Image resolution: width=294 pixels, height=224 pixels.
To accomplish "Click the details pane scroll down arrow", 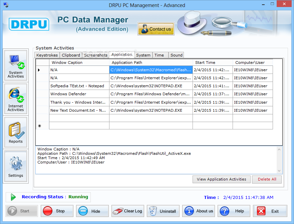I will pos(279,171).
